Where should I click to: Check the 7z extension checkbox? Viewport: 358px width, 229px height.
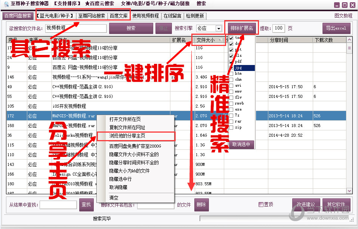tap(231, 115)
